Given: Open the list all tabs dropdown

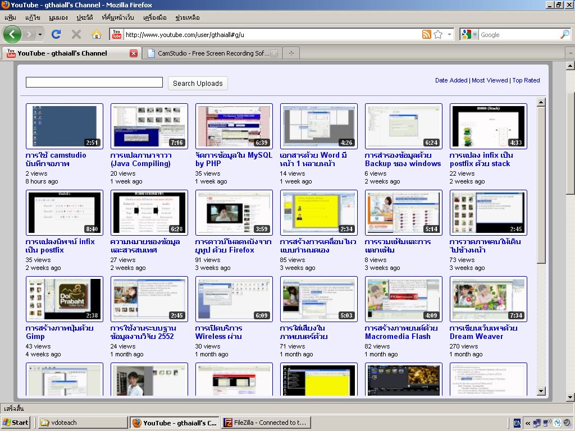Looking at the screenshot, I should 570,53.
